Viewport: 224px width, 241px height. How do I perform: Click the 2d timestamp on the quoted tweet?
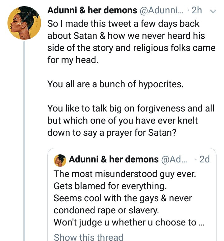(204, 160)
